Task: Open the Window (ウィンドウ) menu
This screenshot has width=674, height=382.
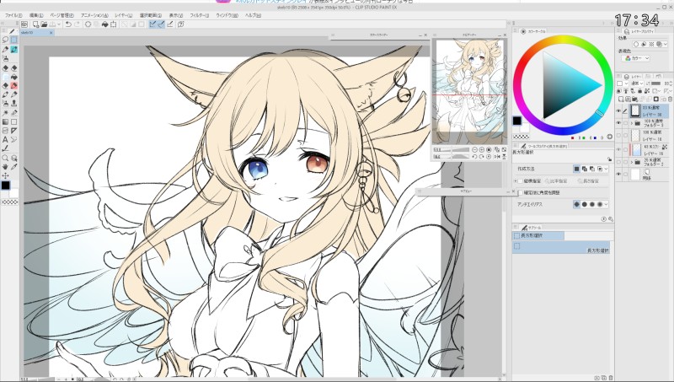Action: pyautogui.click(x=227, y=15)
